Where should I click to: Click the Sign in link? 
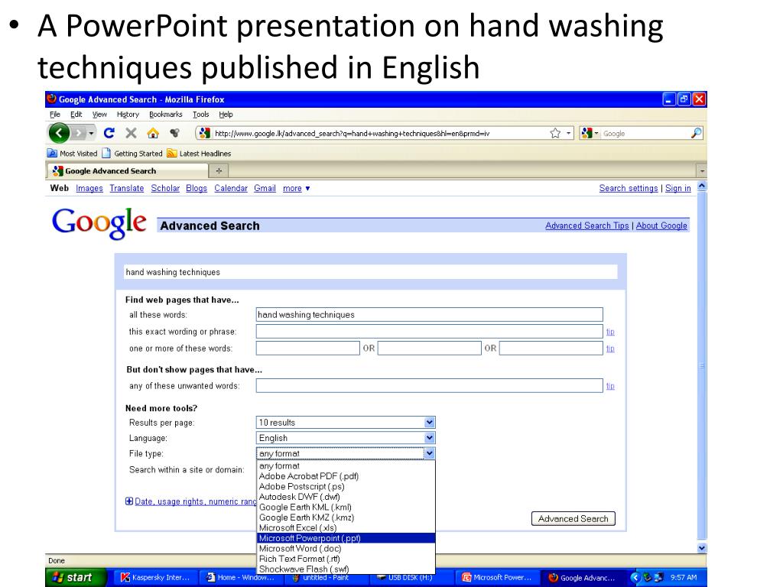click(678, 188)
